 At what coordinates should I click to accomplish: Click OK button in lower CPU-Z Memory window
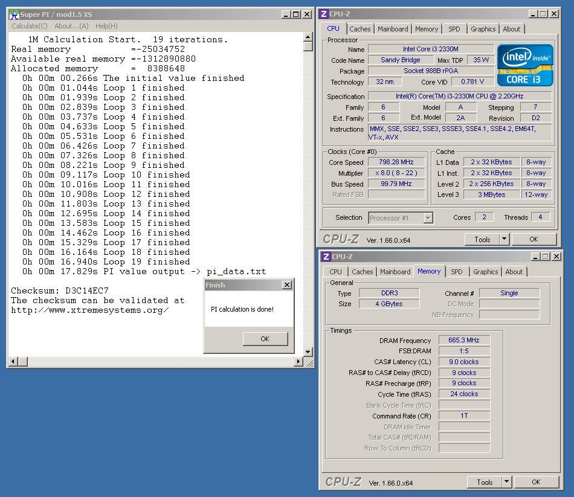tap(536, 483)
